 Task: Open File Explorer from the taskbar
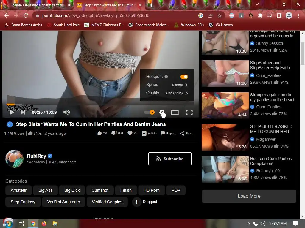point(55,224)
